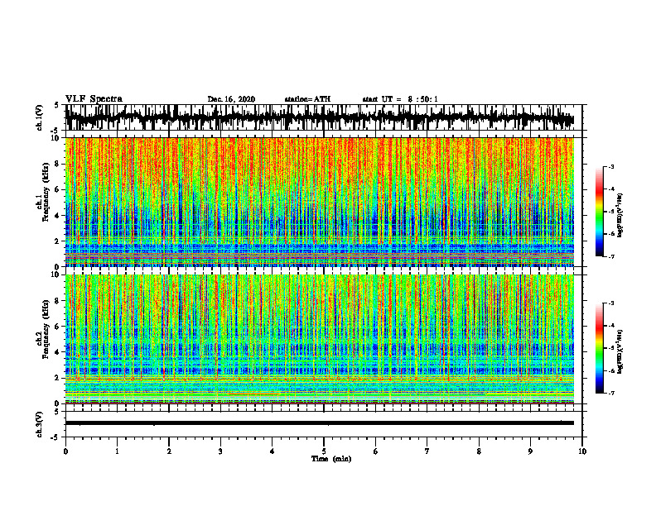Click the ch.1 spectrogram color scale bar
656x506 pixels.
599,212
